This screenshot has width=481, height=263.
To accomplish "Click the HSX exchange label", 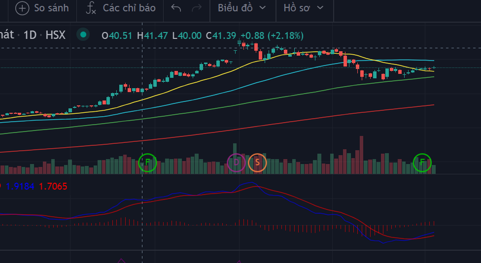I will 55,35.
